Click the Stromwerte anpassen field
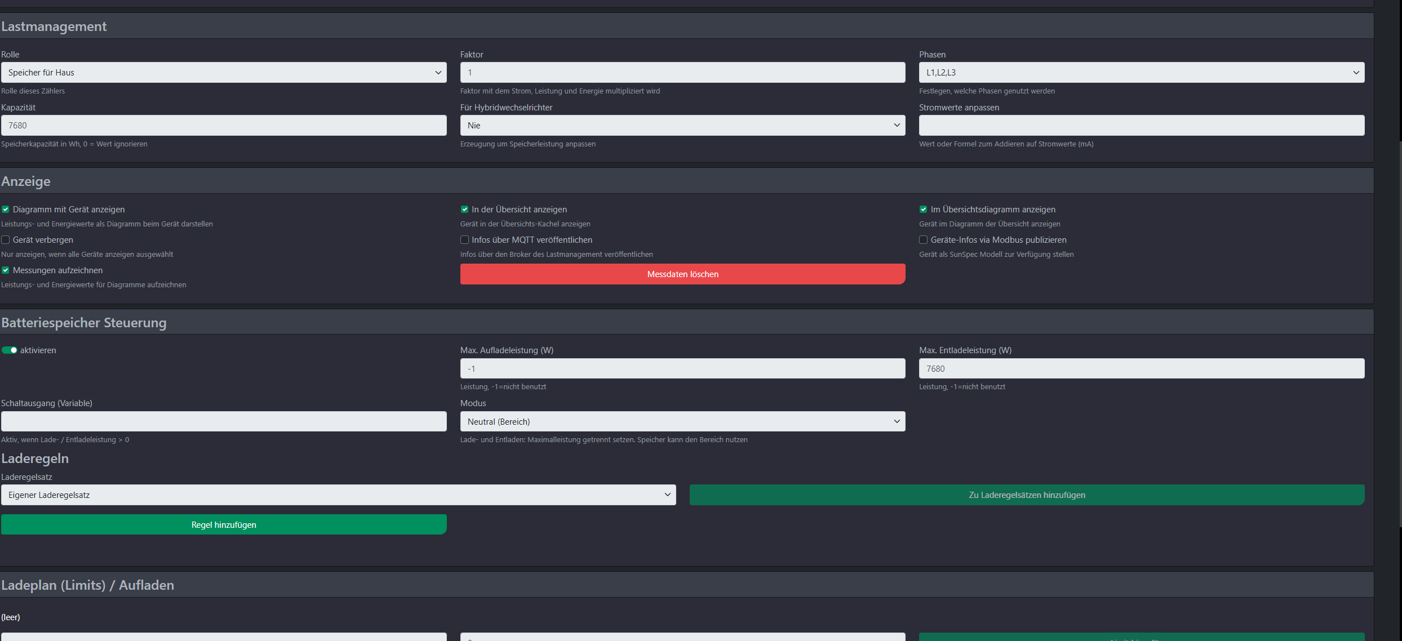The width and height of the screenshot is (1402, 641). pos(1141,126)
